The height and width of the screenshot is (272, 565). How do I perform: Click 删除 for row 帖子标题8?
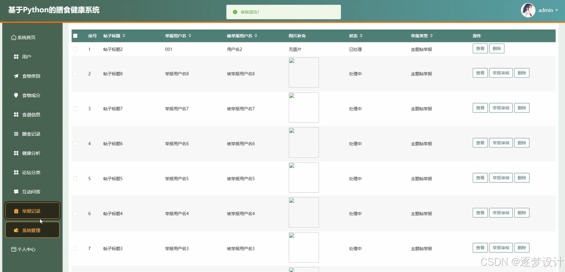tap(522, 73)
